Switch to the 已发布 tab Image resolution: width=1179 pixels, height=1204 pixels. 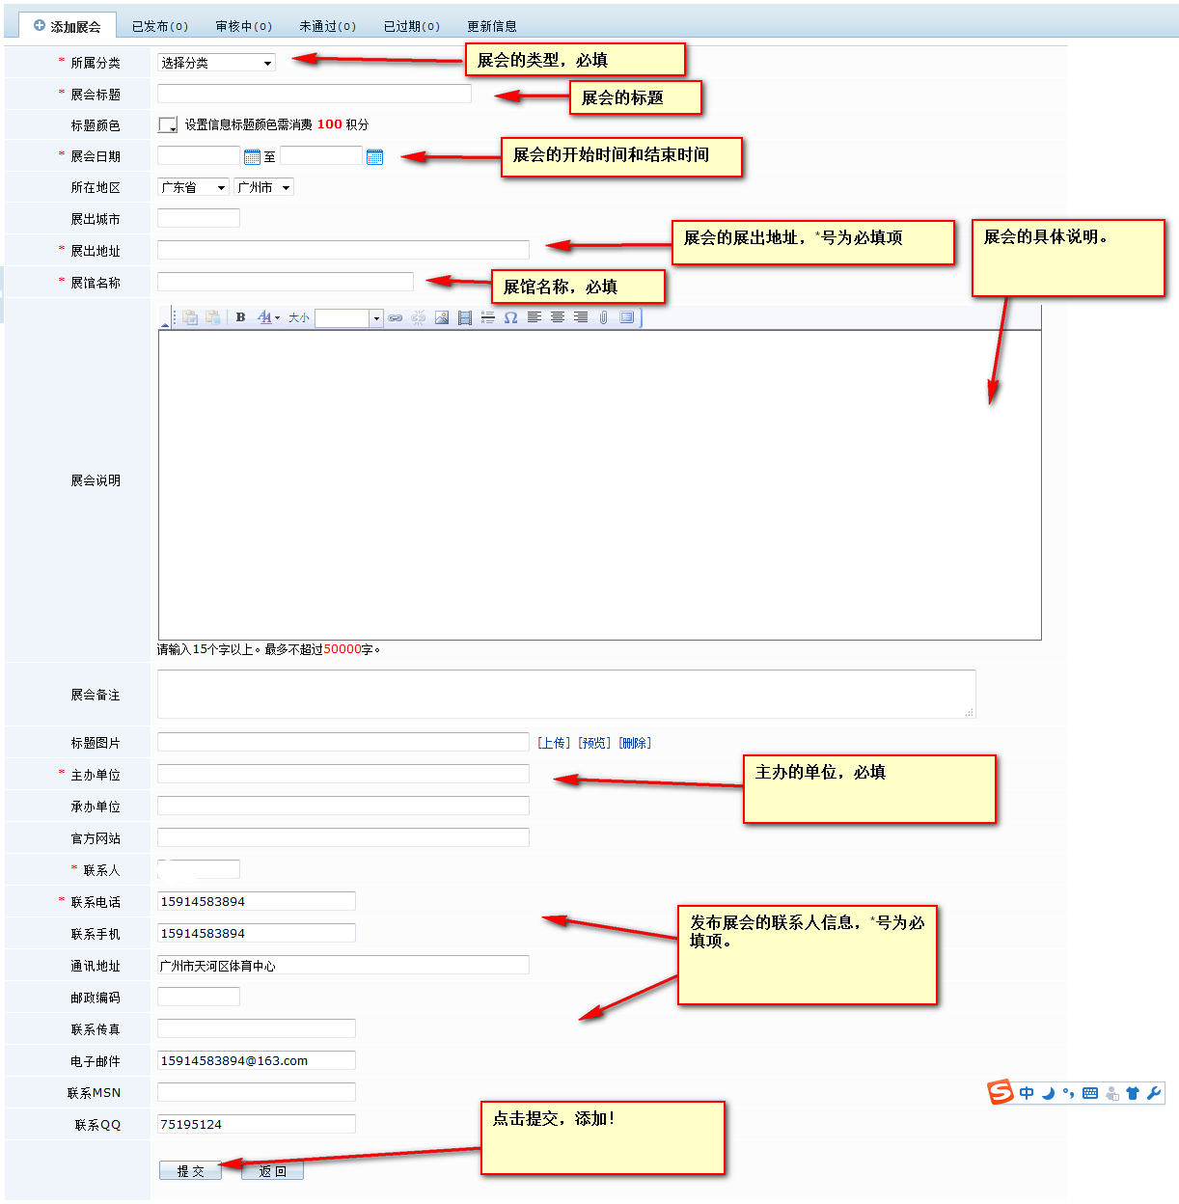tap(160, 26)
